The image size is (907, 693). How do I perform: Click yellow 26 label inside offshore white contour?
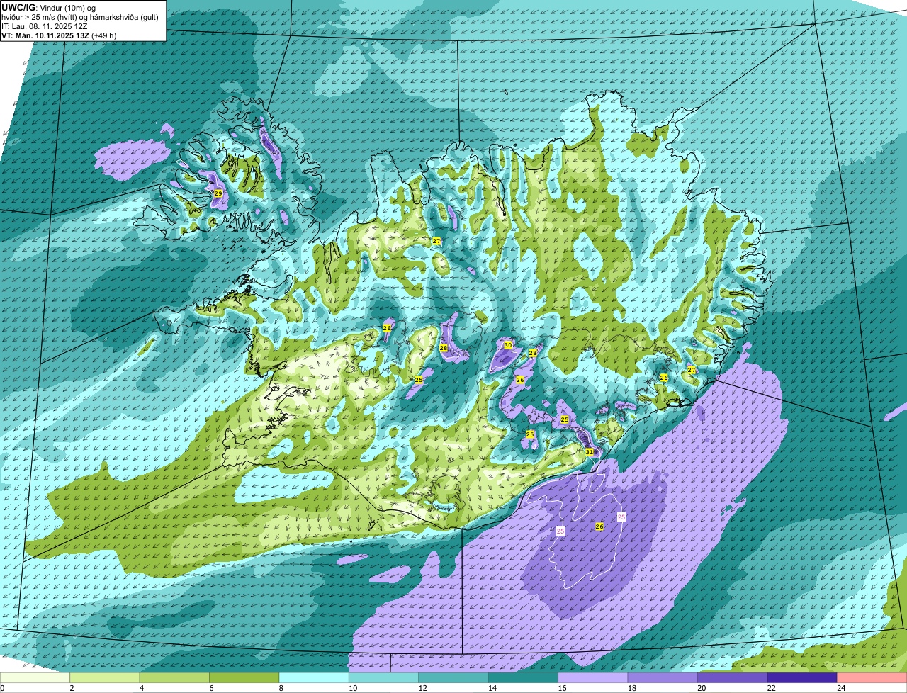599,526
